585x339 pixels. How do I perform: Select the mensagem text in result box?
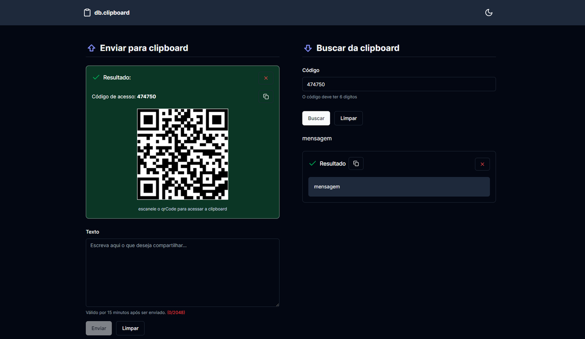(327, 187)
